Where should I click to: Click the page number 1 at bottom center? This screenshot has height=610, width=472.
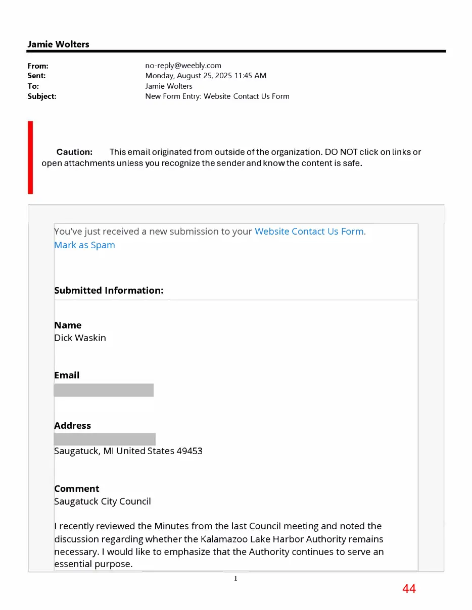(235, 579)
